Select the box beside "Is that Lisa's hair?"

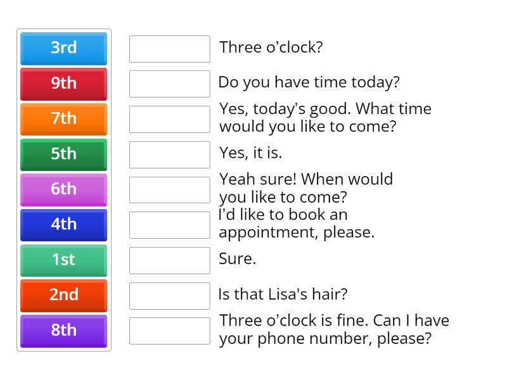(x=169, y=295)
